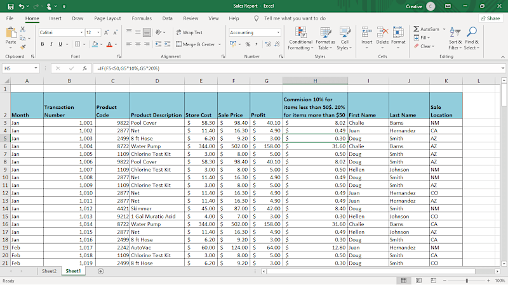Decrease font size with smaller A icon
508x285 pixels.
pyautogui.click(x=116, y=32)
